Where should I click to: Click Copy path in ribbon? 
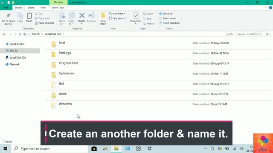point(42,18)
